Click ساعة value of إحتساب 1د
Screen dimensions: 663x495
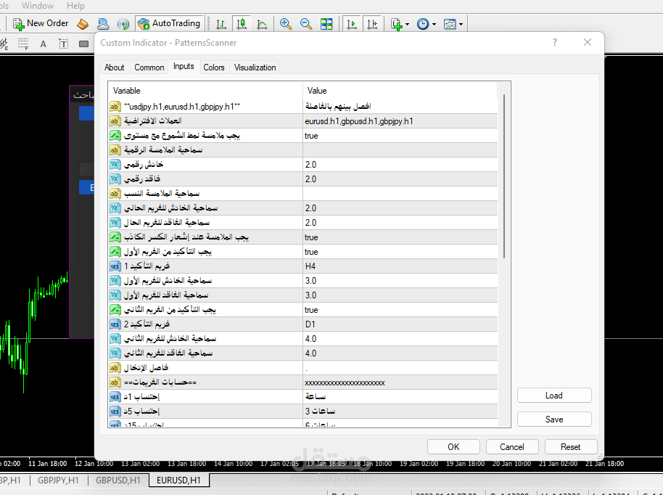[400, 397]
